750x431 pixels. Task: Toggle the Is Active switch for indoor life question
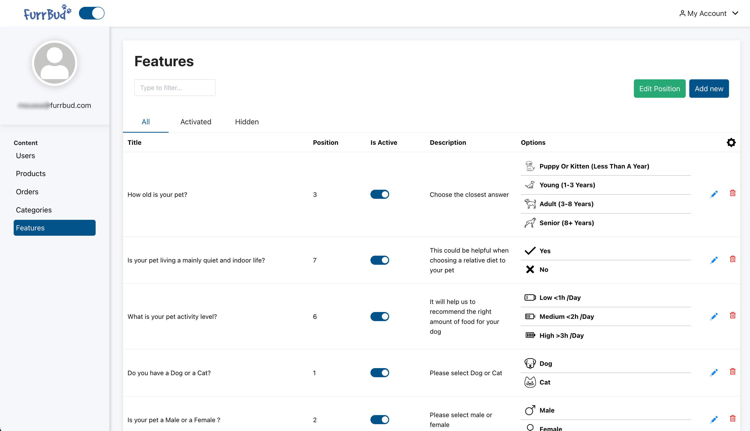click(x=380, y=260)
